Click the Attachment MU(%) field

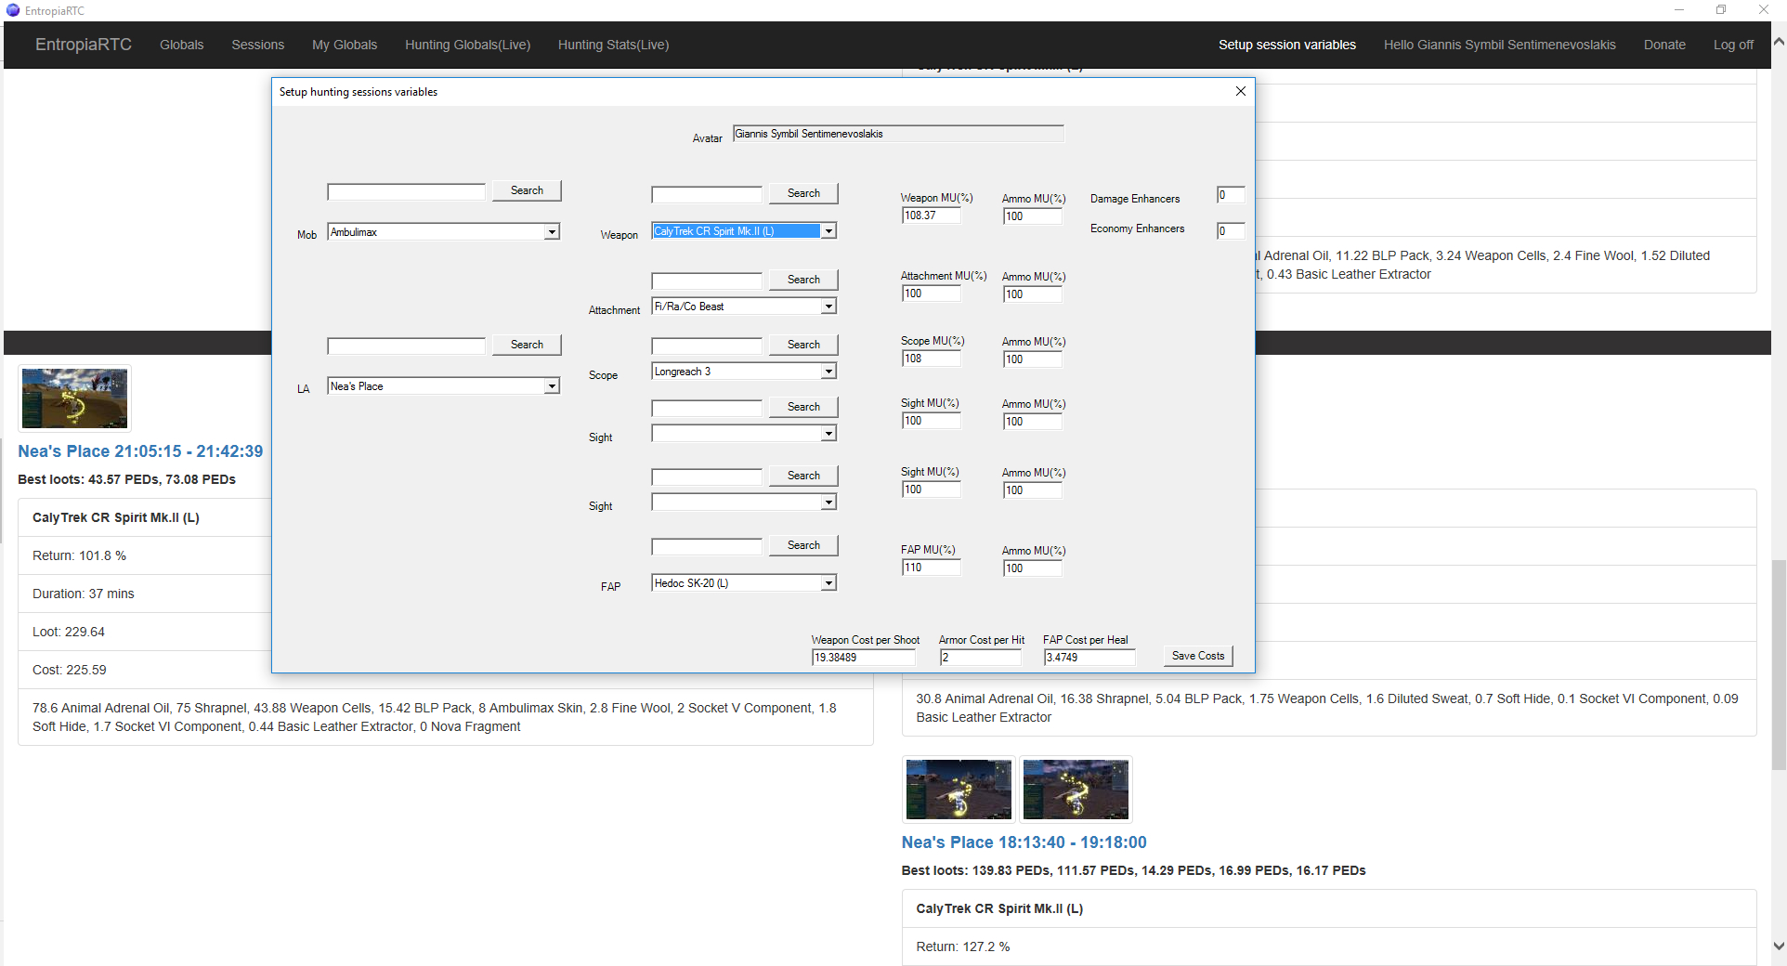(x=932, y=294)
